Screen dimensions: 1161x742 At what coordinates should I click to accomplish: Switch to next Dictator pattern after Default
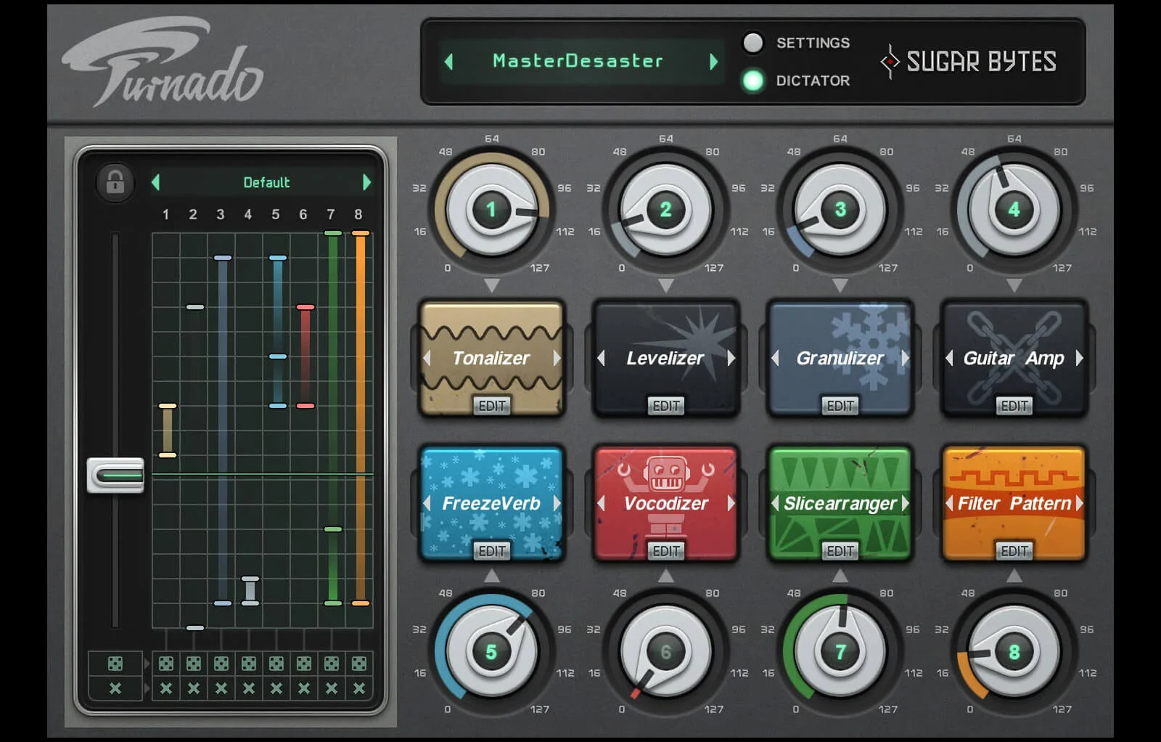tap(366, 182)
